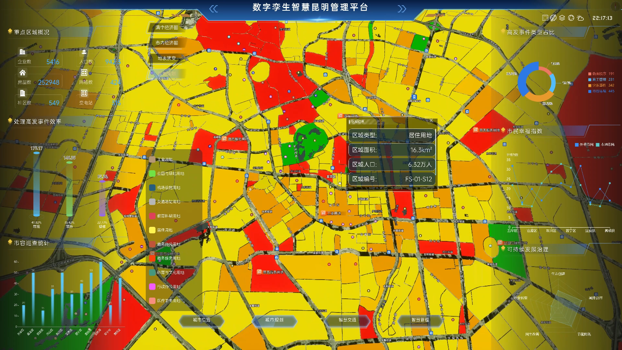Click the grid count (网格数) icon
The image size is (622, 350).
click(84, 72)
